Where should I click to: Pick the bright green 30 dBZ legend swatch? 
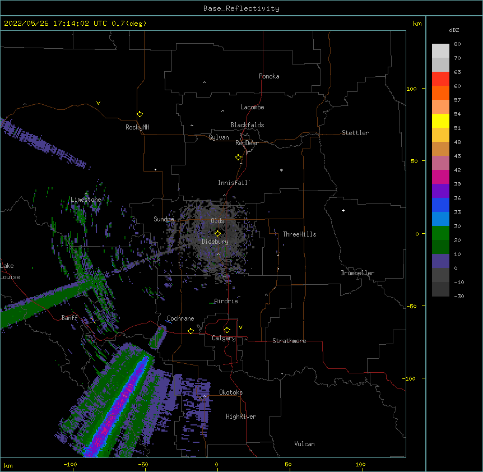[x=440, y=233]
